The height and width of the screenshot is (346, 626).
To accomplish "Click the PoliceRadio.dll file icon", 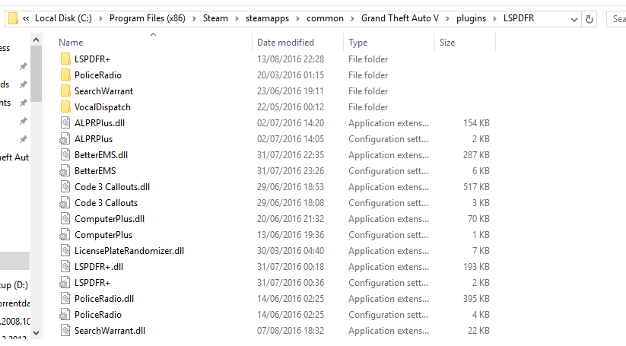I will [65, 299].
